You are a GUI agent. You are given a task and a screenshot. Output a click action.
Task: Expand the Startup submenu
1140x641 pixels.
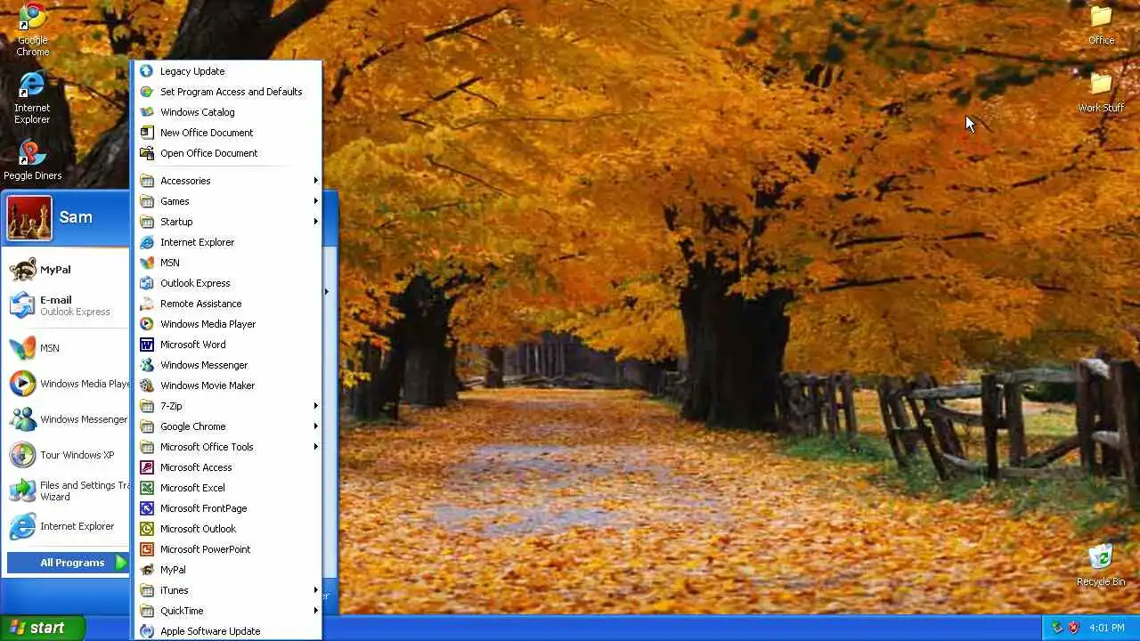click(x=227, y=222)
